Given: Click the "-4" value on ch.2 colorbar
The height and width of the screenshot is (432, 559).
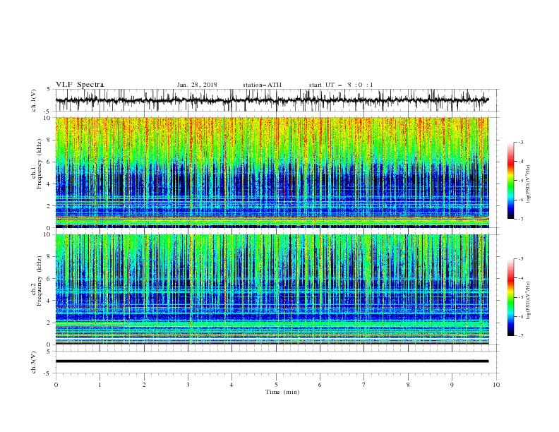Looking at the screenshot, I should tap(521, 278).
